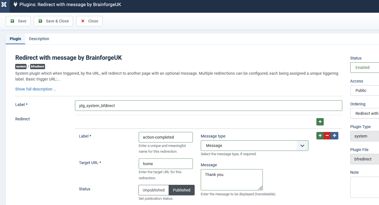The height and width of the screenshot is (205, 379).
Task: Click the system badge under the title
Action: tap(21, 66)
